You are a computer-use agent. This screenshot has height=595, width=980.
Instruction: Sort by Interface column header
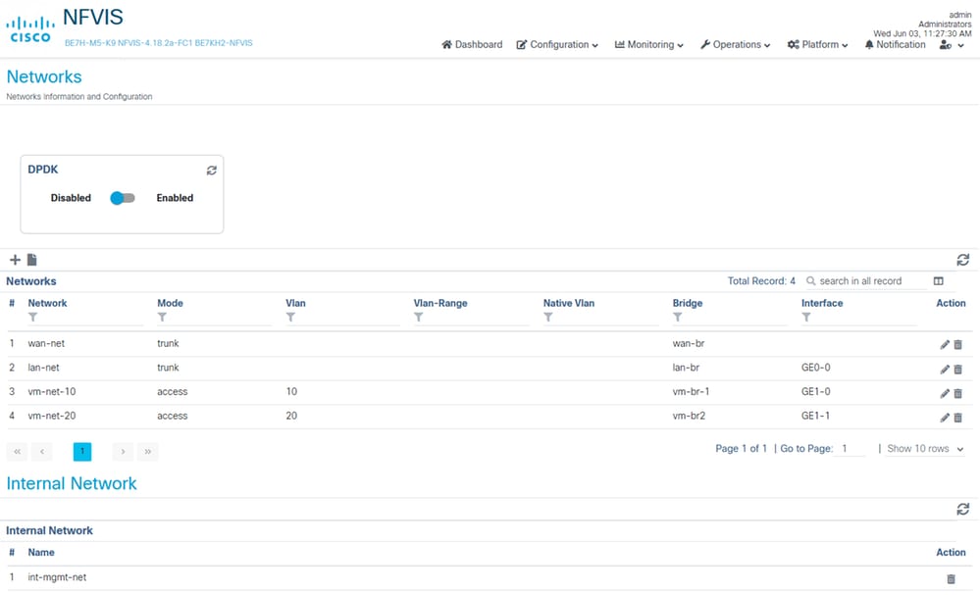(x=822, y=303)
